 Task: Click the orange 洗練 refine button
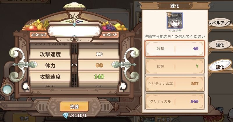click(x=74, y=106)
